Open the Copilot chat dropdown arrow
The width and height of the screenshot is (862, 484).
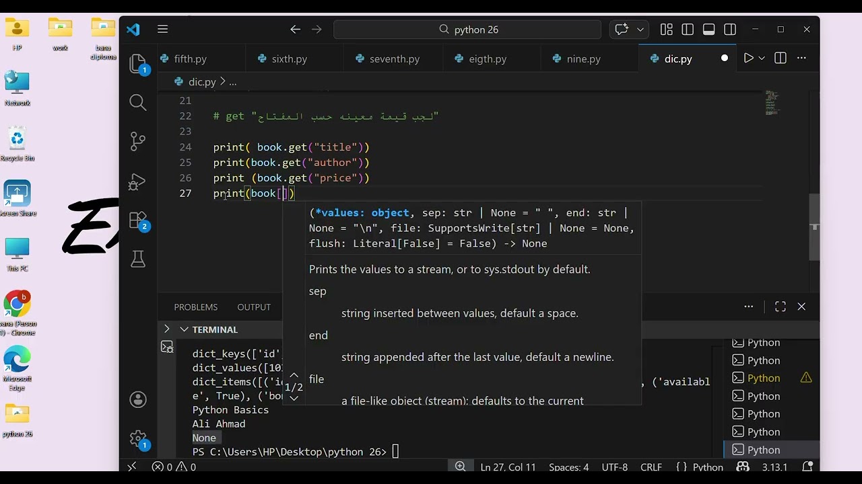coord(640,30)
